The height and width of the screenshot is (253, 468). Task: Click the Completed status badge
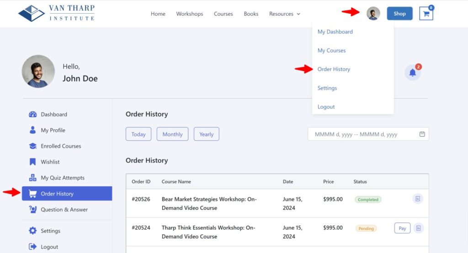[368, 200]
